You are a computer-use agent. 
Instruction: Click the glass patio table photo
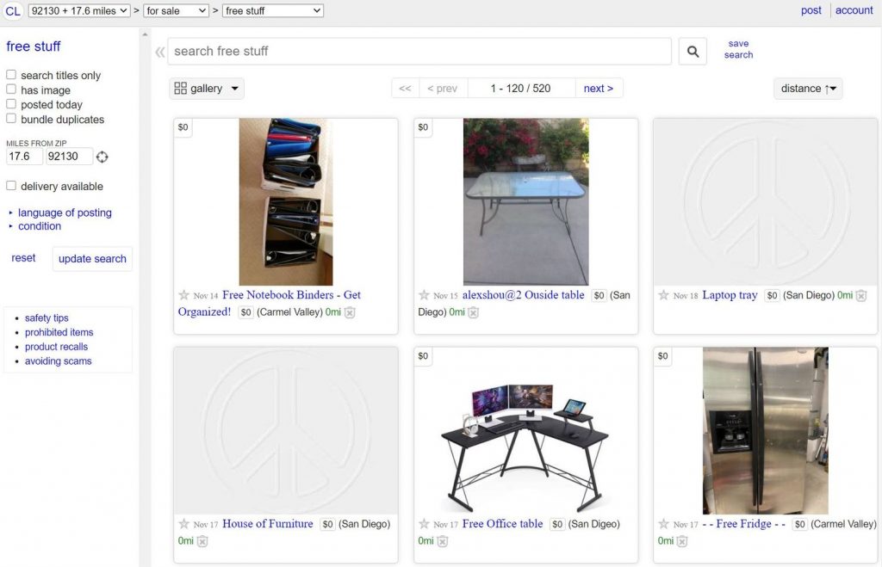(x=526, y=201)
